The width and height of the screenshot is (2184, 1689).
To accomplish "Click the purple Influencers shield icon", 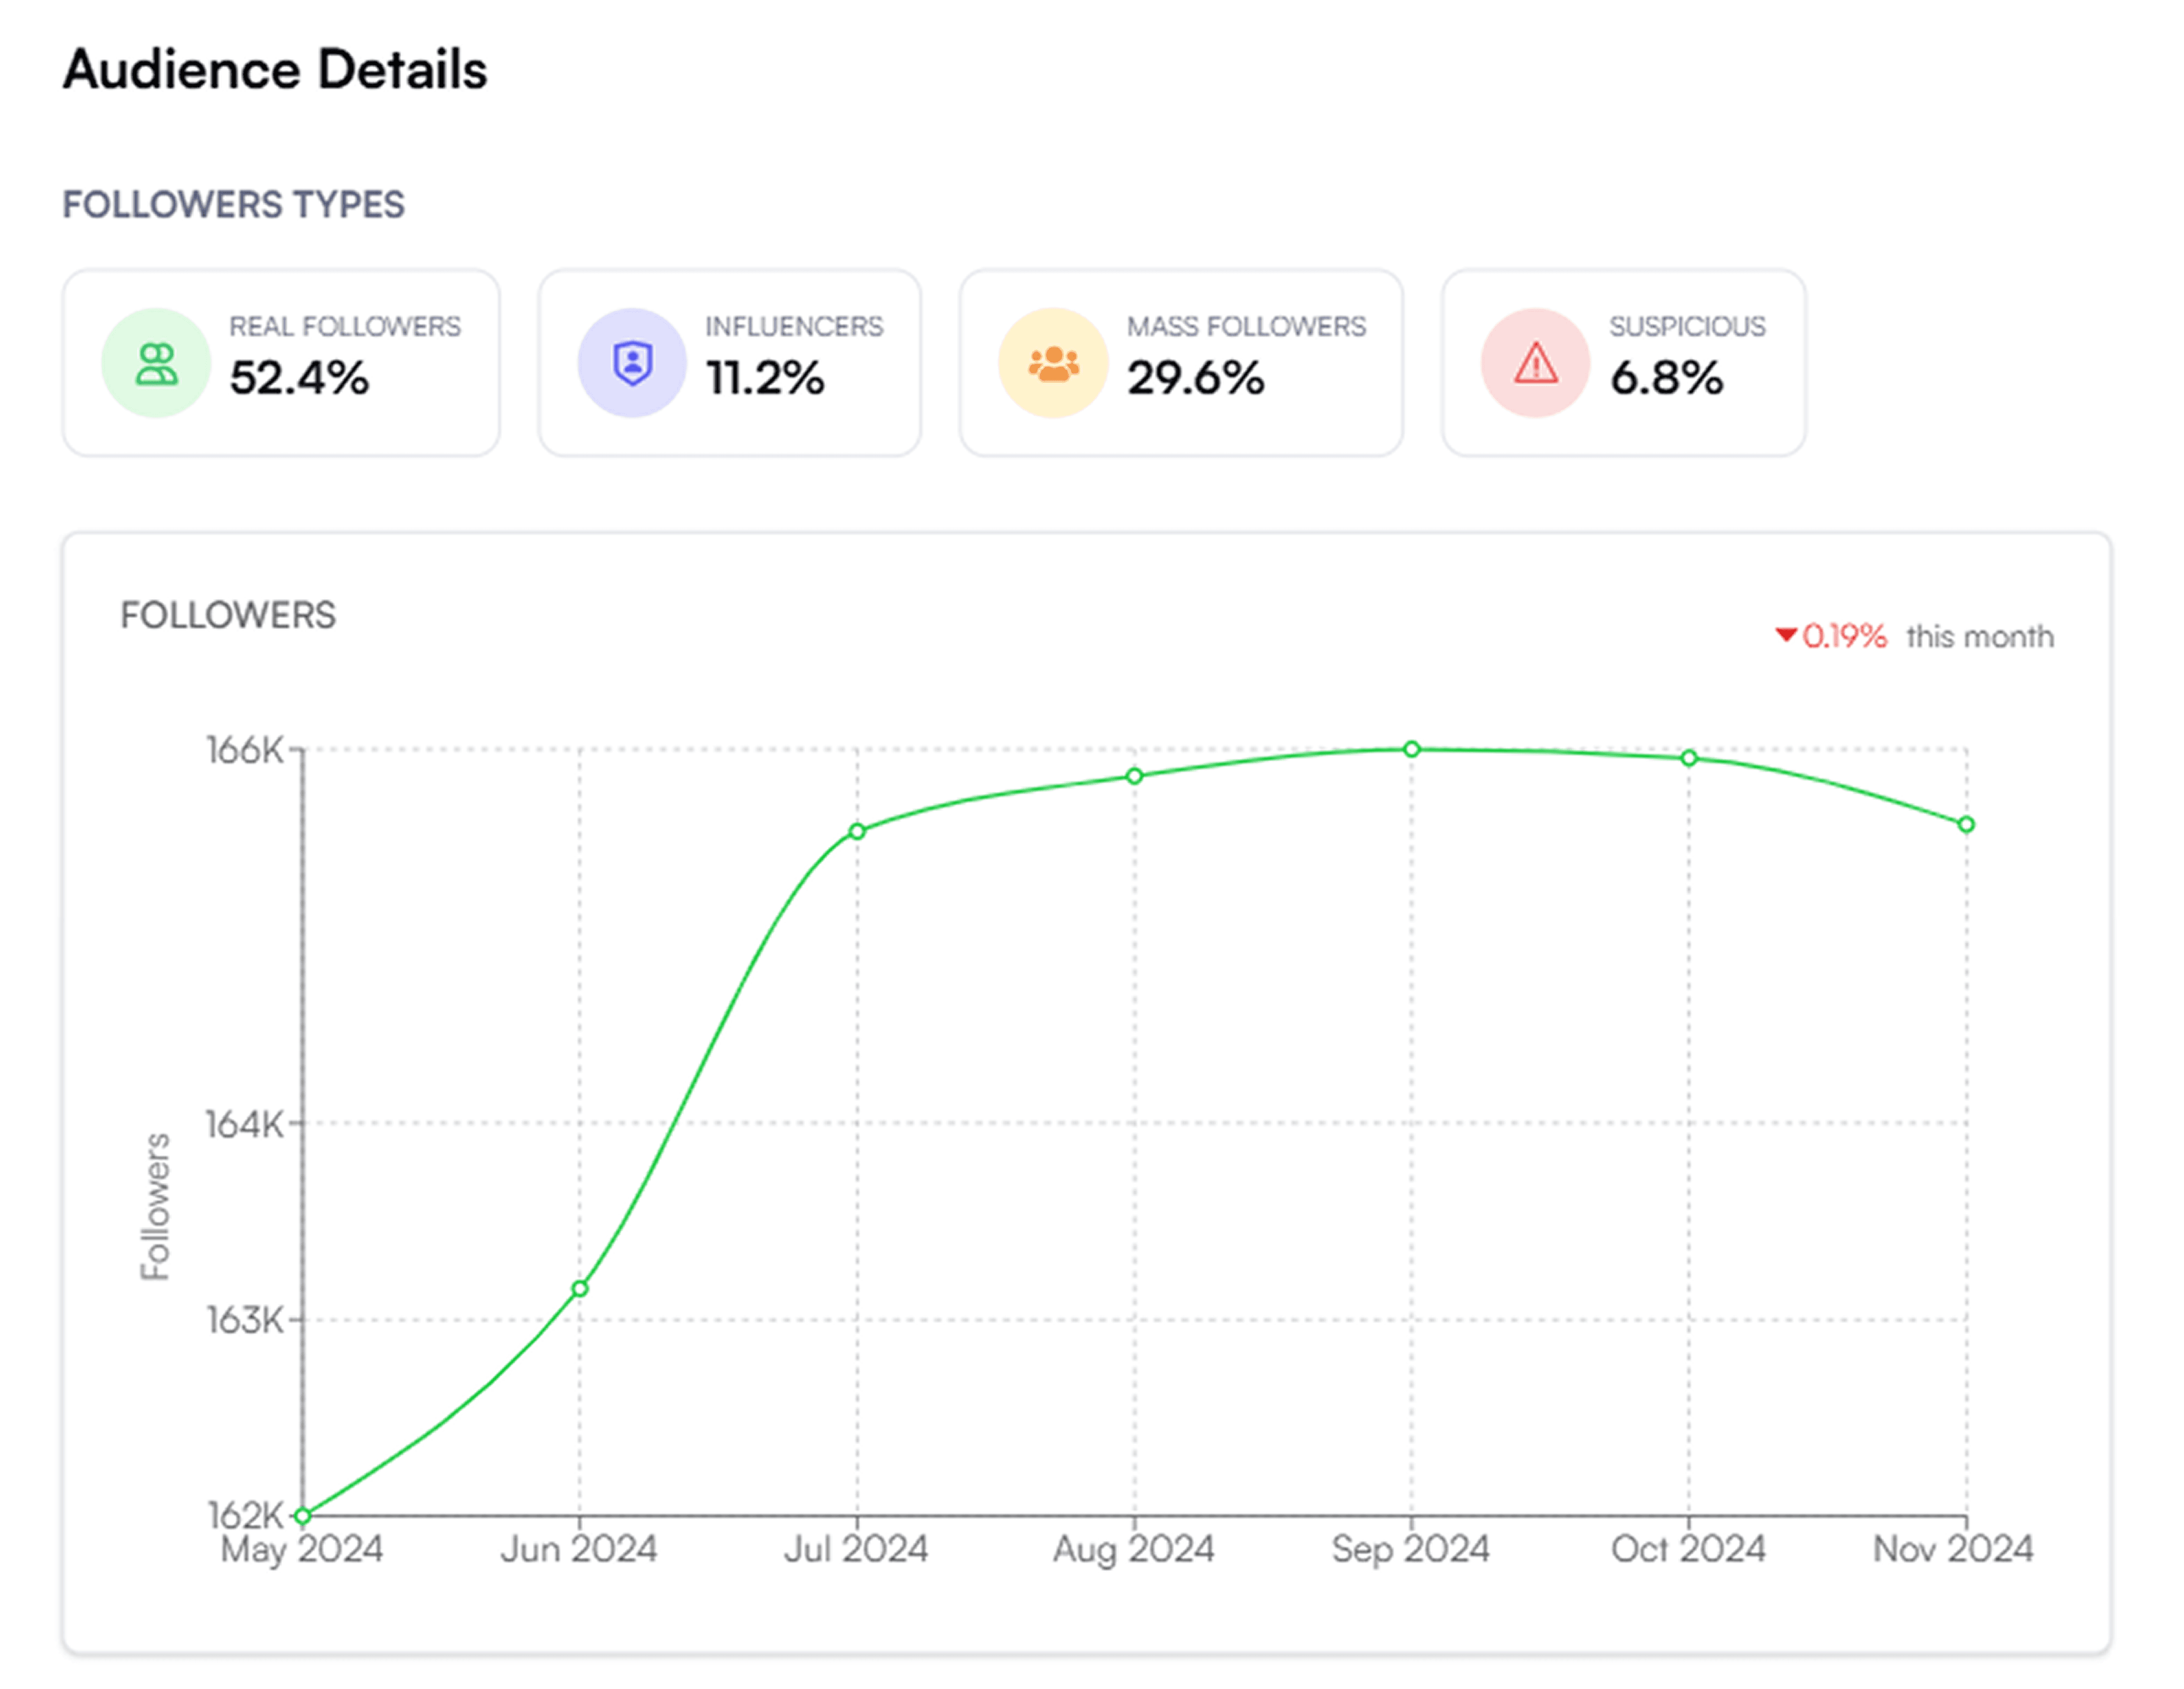I will 632,363.
